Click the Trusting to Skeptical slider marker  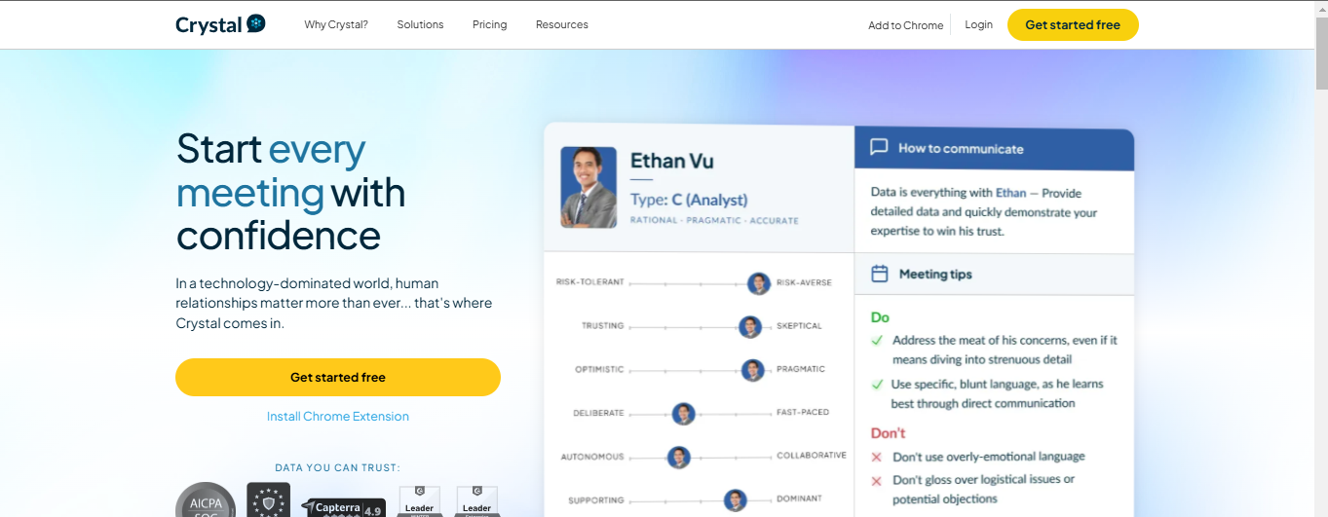[x=749, y=326]
